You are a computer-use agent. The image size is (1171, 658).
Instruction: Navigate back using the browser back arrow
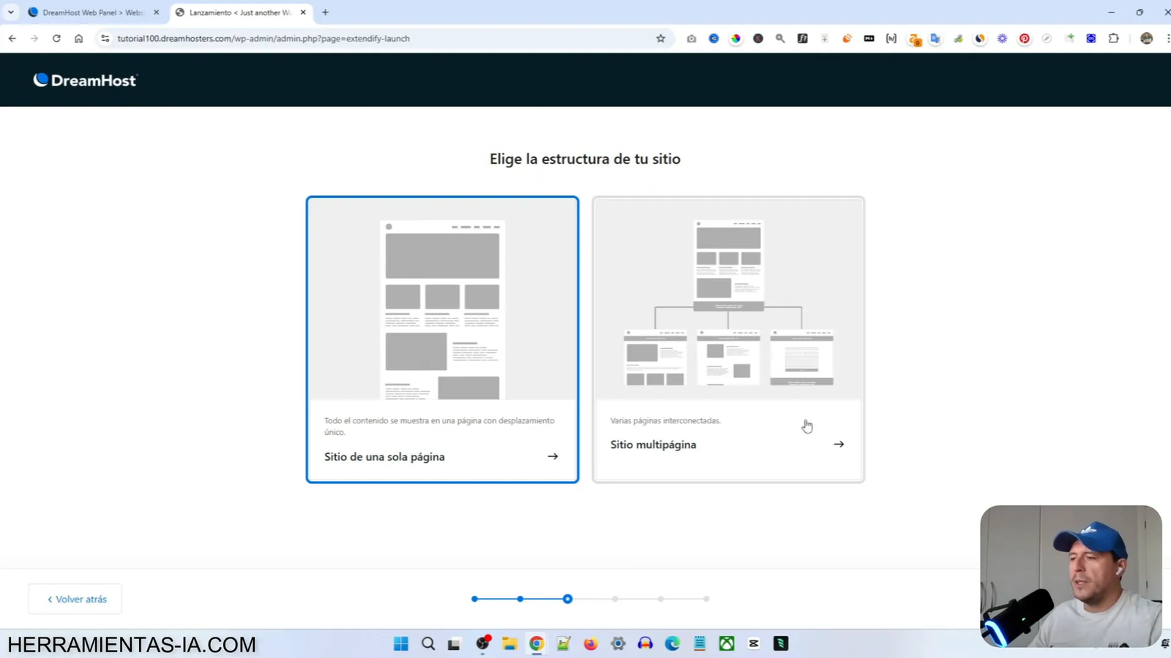[12, 38]
